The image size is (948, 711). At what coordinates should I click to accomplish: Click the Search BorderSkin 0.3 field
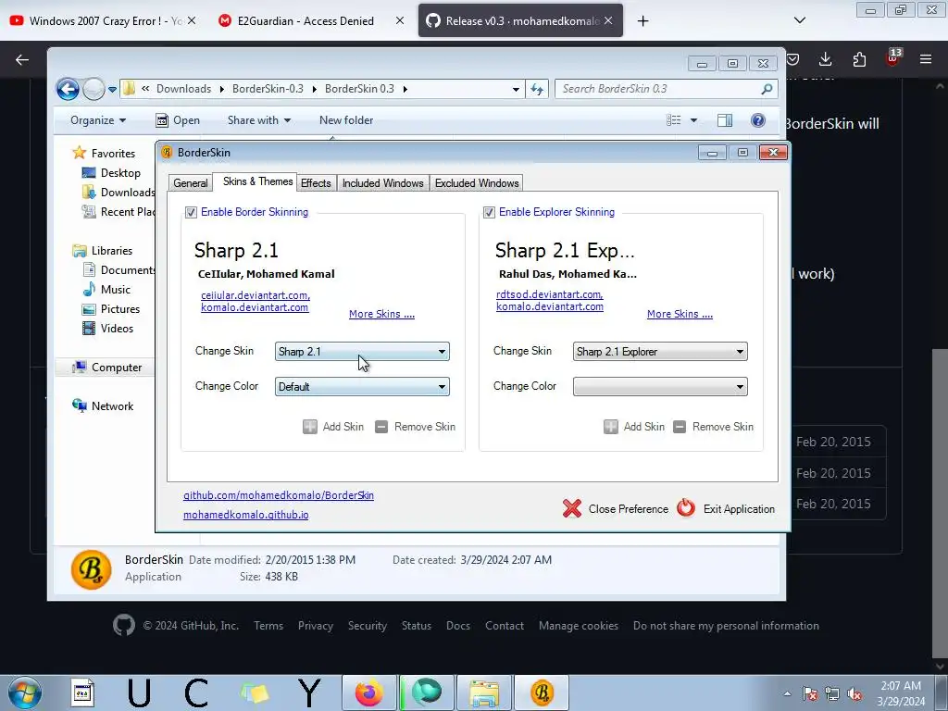[x=667, y=89]
